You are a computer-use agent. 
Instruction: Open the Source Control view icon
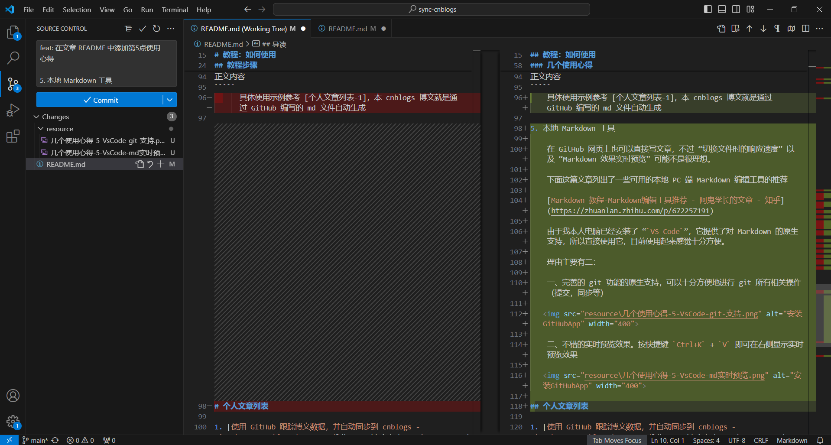pyautogui.click(x=13, y=84)
